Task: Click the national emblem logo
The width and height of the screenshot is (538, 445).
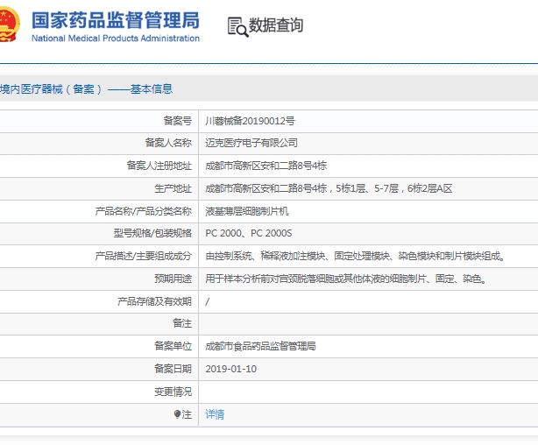Action: click(x=10, y=24)
